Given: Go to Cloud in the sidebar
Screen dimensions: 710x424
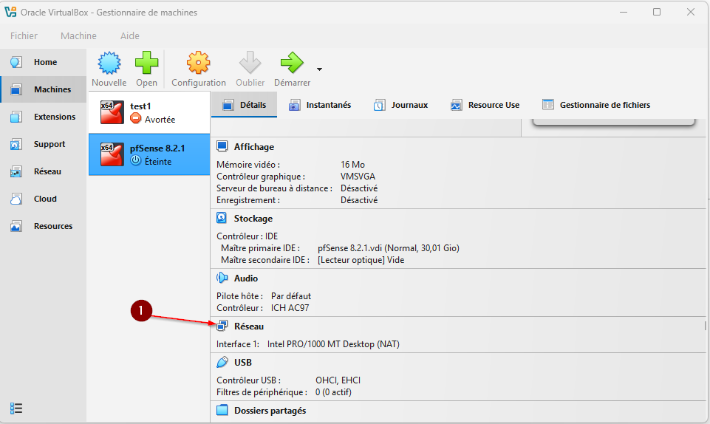Looking at the screenshot, I should click(44, 199).
